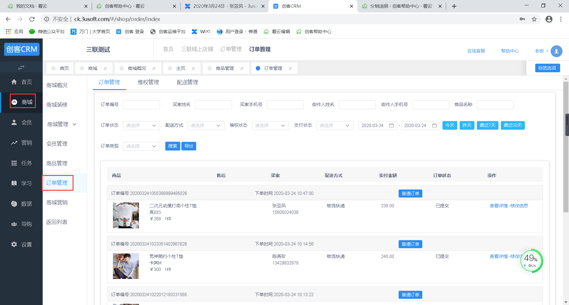569x305 pixels.
Task: Switch to the 配送管理 tab
Action: [x=187, y=82]
